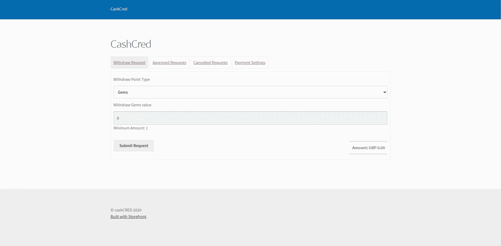Image resolution: width=501 pixels, height=246 pixels.
Task: Click the 'Withdraw Point Type' label
Action: (132, 79)
